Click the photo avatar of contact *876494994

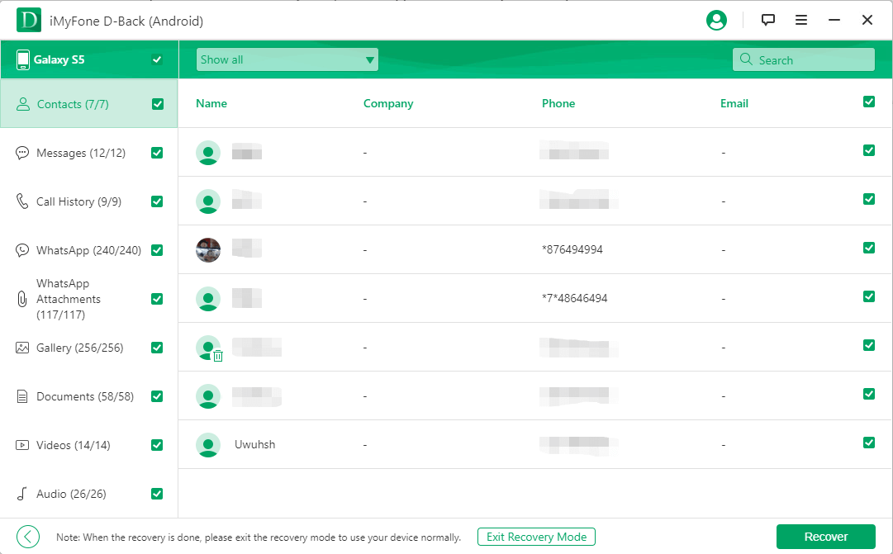click(x=208, y=250)
